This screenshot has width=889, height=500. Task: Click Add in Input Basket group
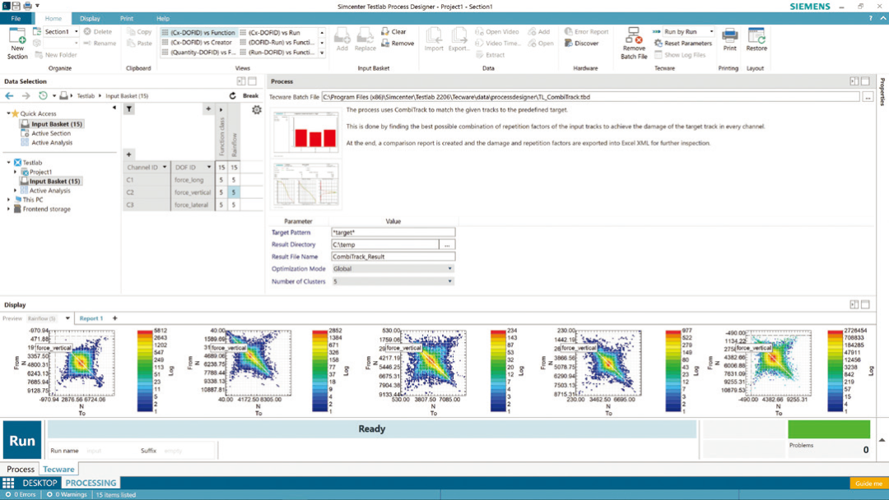342,39
